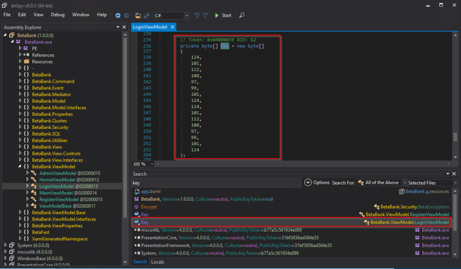
Task: Expand the Resources folder node
Action: pyautogui.click(x=20, y=62)
